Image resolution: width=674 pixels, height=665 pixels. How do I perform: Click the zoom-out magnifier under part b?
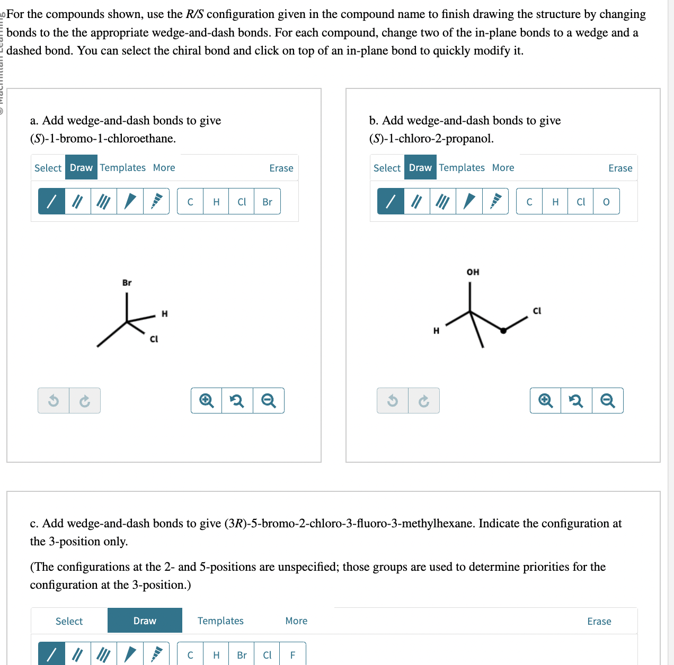click(608, 400)
